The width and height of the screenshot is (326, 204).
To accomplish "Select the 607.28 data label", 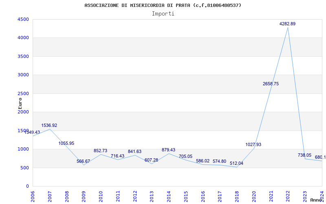I will tap(151, 160).
